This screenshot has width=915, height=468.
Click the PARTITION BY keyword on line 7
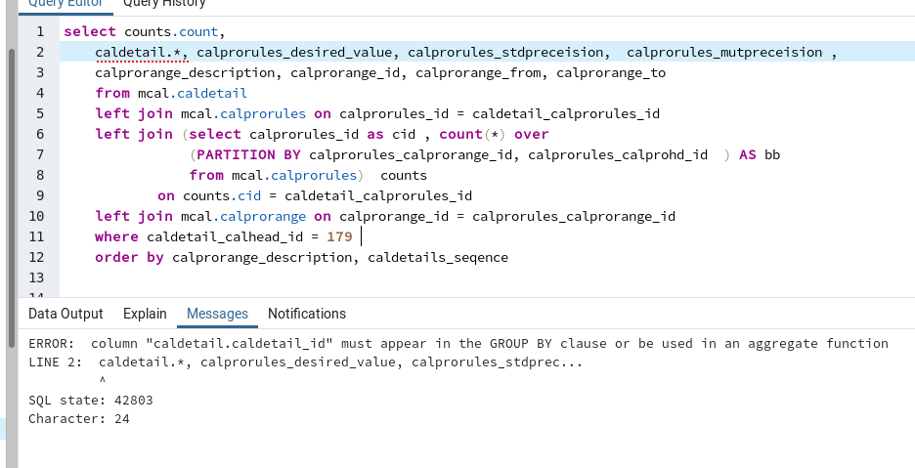click(249, 154)
